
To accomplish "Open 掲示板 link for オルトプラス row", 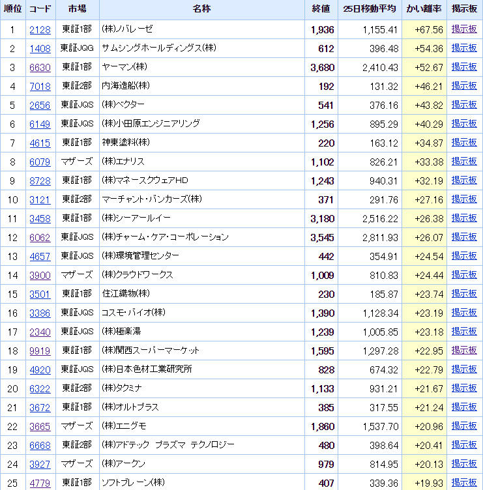I will coord(464,407).
